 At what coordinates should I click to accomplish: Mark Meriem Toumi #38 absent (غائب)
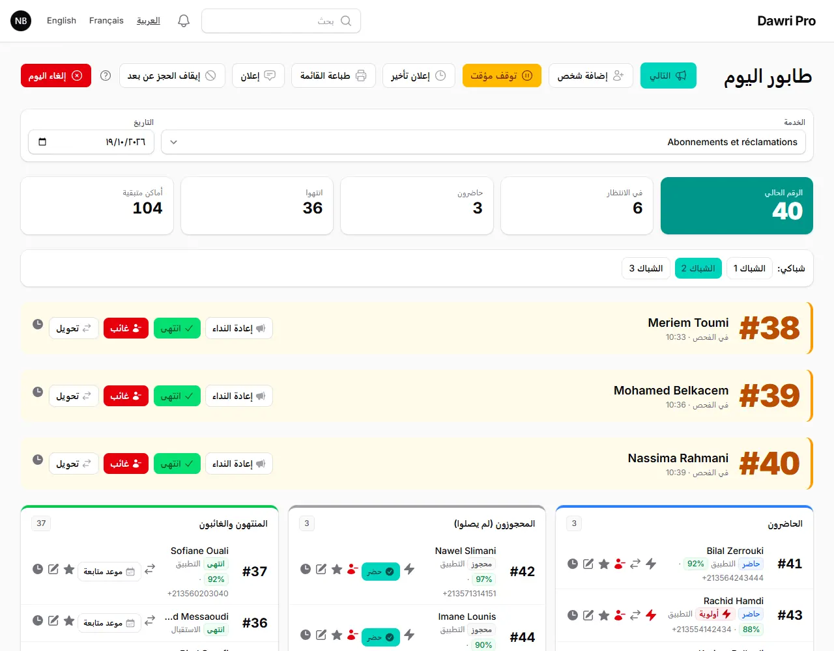(126, 328)
